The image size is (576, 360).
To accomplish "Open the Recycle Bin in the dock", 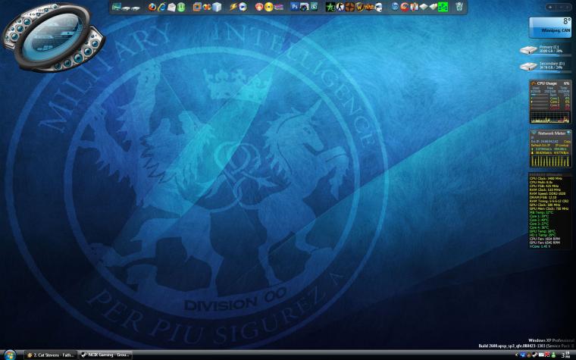I will 459,7.
